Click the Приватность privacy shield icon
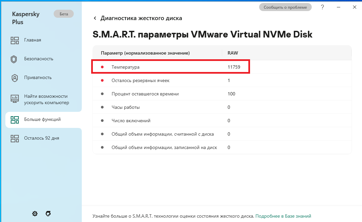 point(14,78)
